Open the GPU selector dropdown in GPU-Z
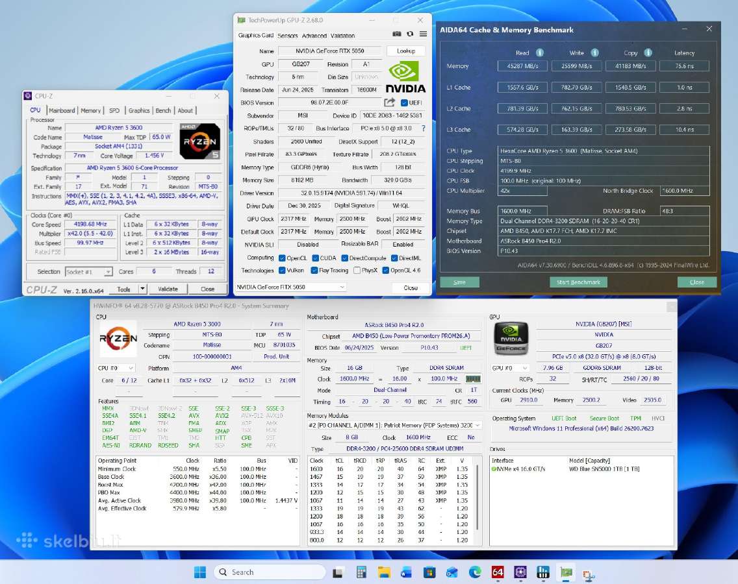Image resolution: width=738 pixels, height=584 pixels. click(290, 287)
